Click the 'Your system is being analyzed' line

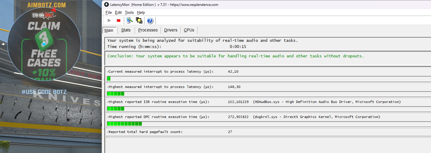coord(202,41)
